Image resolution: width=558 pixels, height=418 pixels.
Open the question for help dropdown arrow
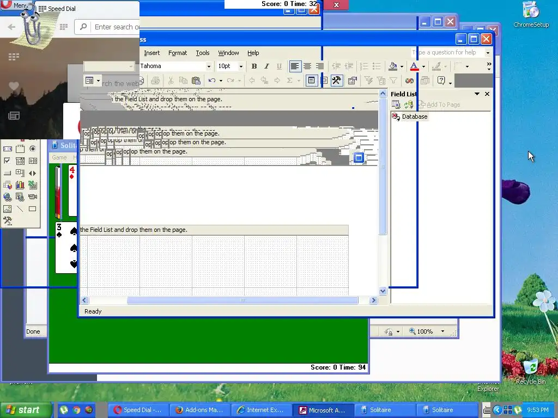[x=488, y=53]
